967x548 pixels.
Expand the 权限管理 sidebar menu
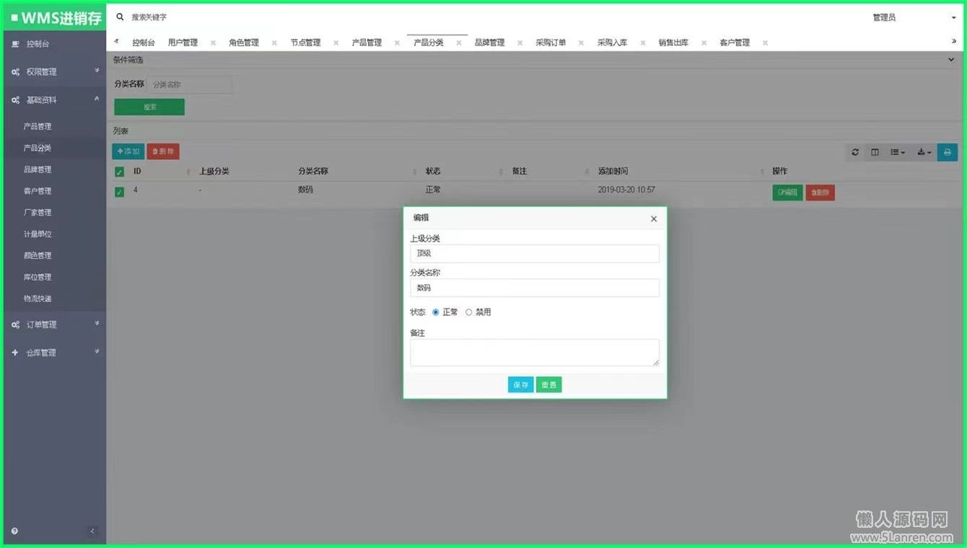point(54,72)
